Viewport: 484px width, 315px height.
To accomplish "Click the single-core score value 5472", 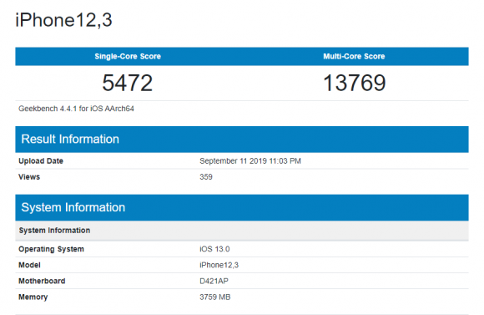I will (128, 83).
